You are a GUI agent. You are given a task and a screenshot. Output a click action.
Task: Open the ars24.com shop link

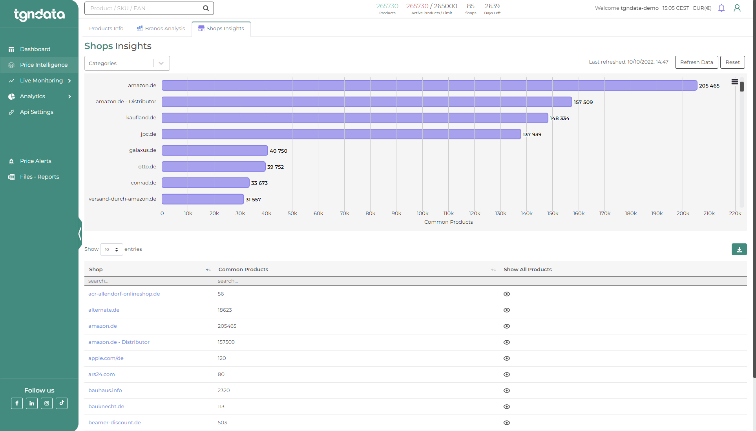[102, 374]
